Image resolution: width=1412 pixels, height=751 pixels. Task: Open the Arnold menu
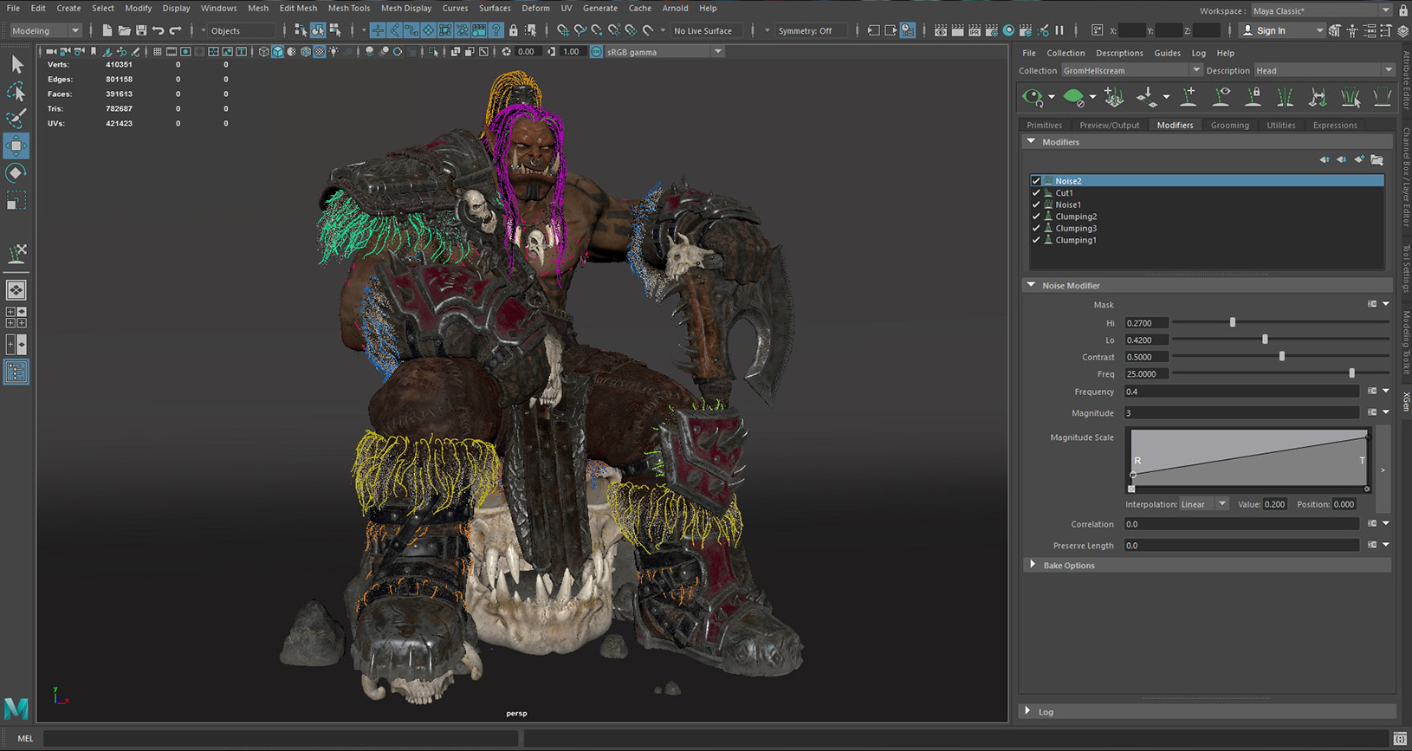pos(675,8)
